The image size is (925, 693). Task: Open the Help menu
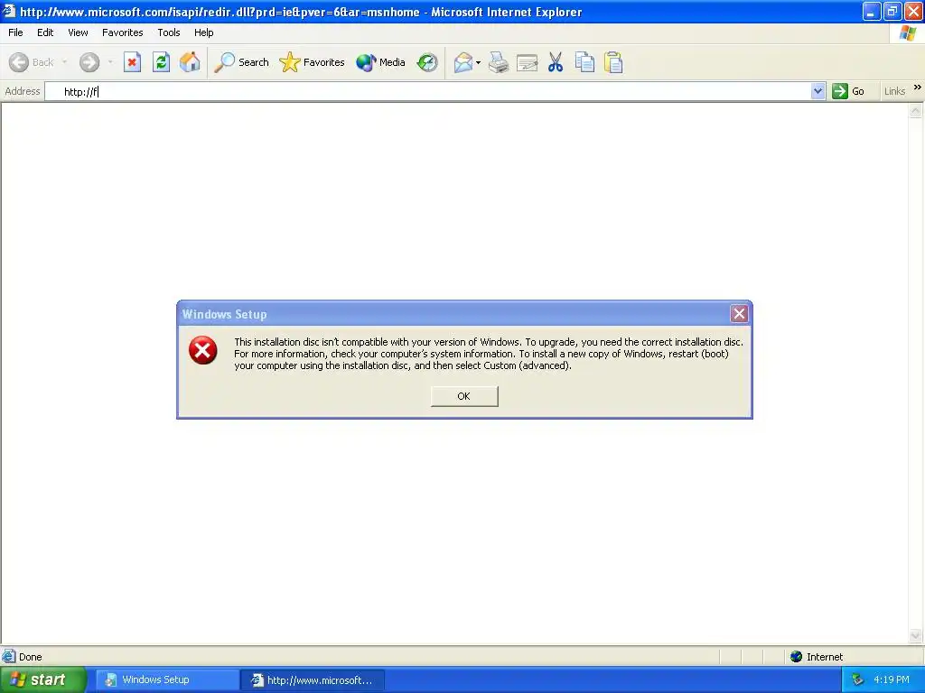pyautogui.click(x=204, y=32)
